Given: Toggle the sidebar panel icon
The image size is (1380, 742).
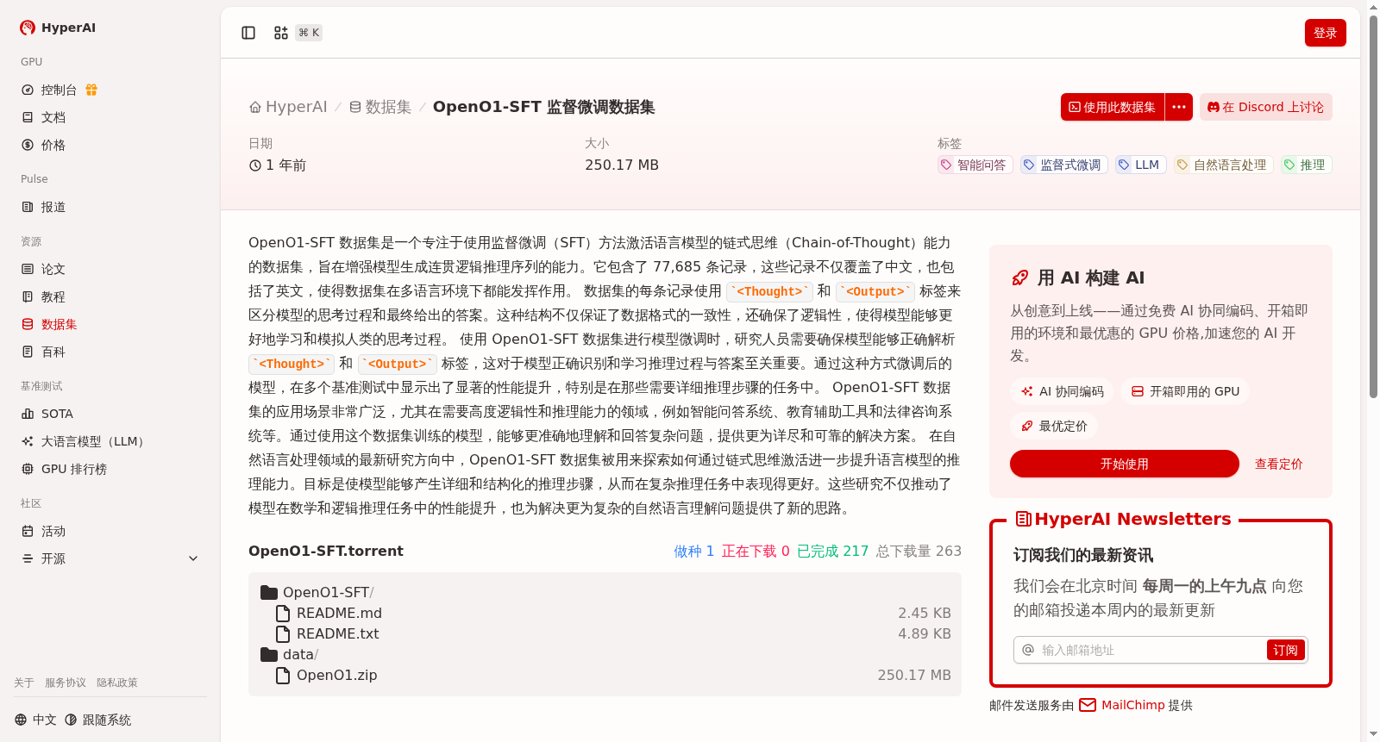Looking at the screenshot, I should 248,33.
